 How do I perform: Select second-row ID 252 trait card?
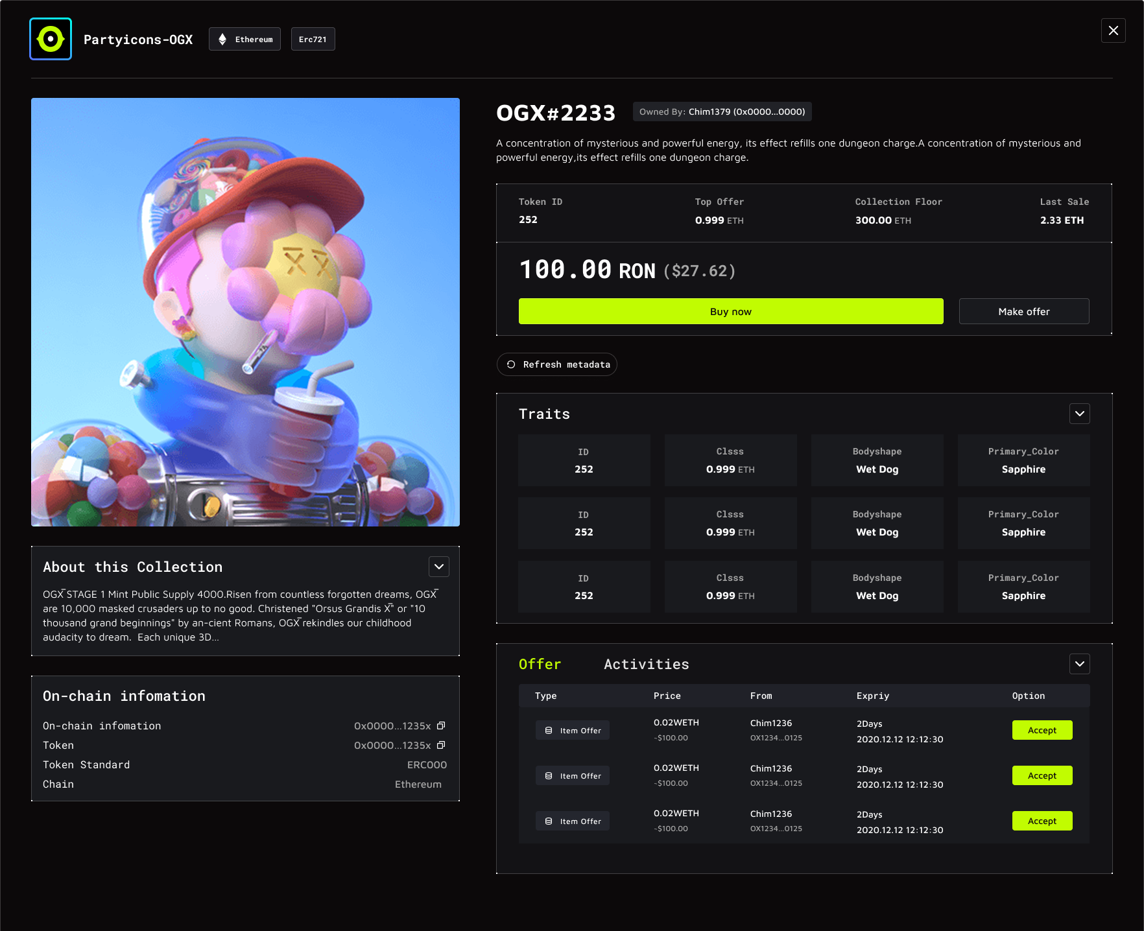[584, 523]
